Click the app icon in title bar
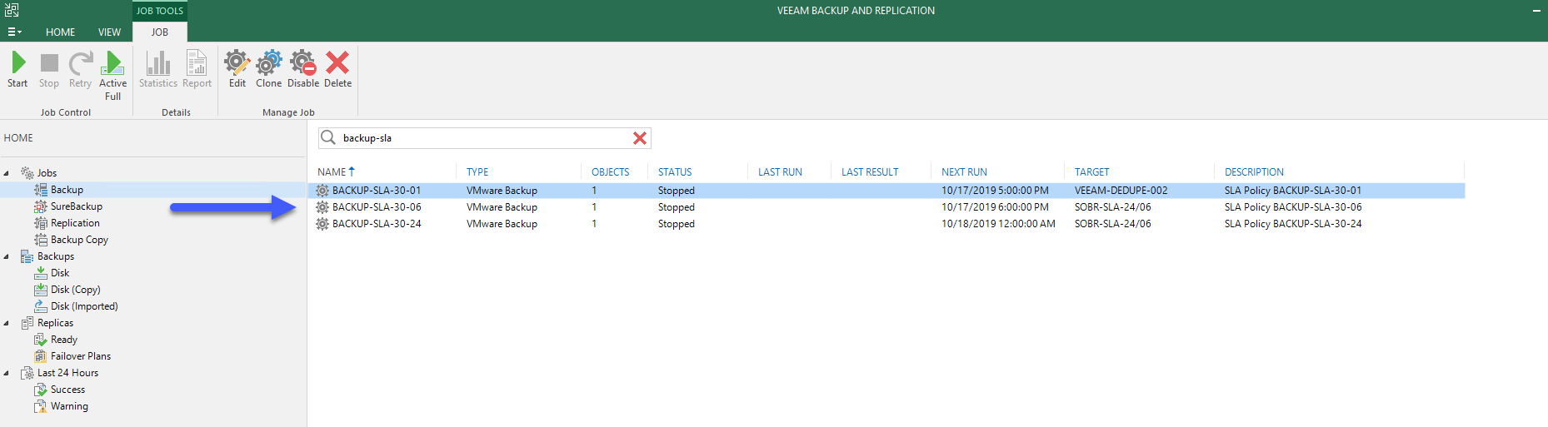The width and height of the screenshot is (1548, 427). click(x=12, y=10)
